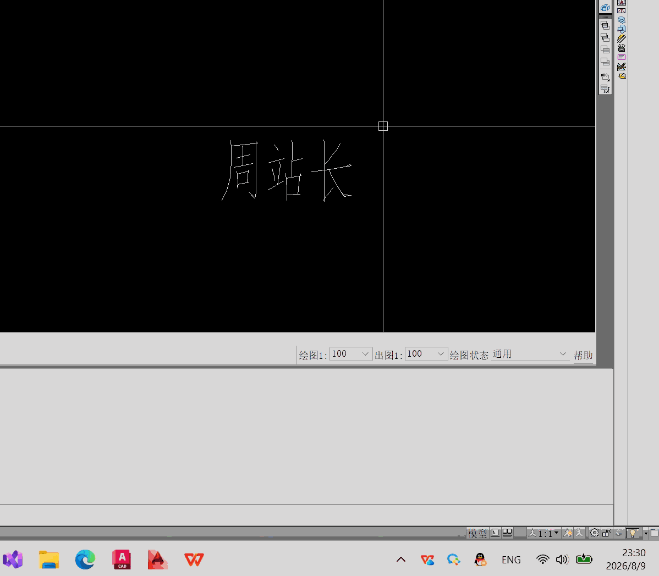Click the drafting tools crossed ruler icon

click(x=622, y=67)
